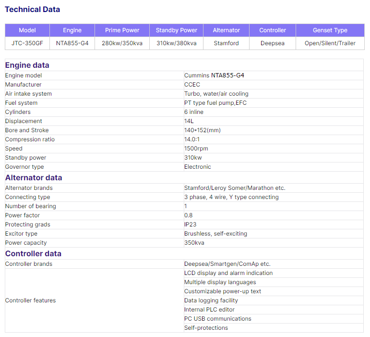The height and width of the screenshot is (337, 370).
Task: Click the 'Connecting type' row label
Action: [28, 197]
